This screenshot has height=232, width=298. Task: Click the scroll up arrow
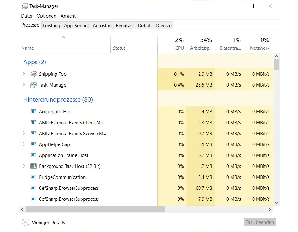[277, 56]
